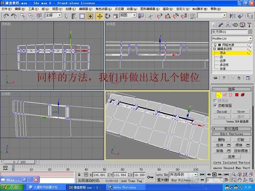Image resolution: width=255 pixels, height=191 pixels.
Task: Select Vertex sub-object level icon
Action: [x=219, y=95]
